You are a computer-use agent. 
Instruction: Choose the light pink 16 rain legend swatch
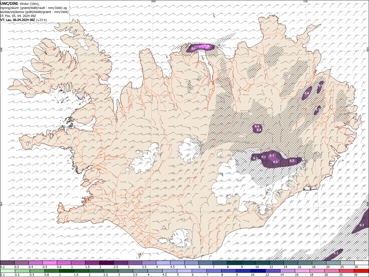302,271
